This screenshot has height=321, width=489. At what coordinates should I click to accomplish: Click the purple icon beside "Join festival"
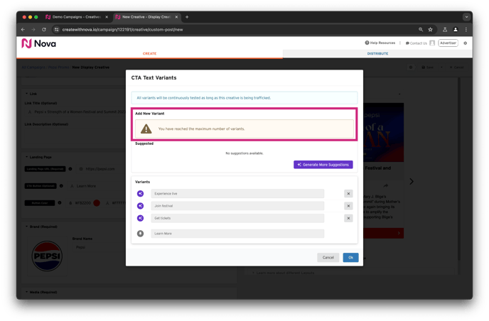pyautogui.click(x=141, y=206)
